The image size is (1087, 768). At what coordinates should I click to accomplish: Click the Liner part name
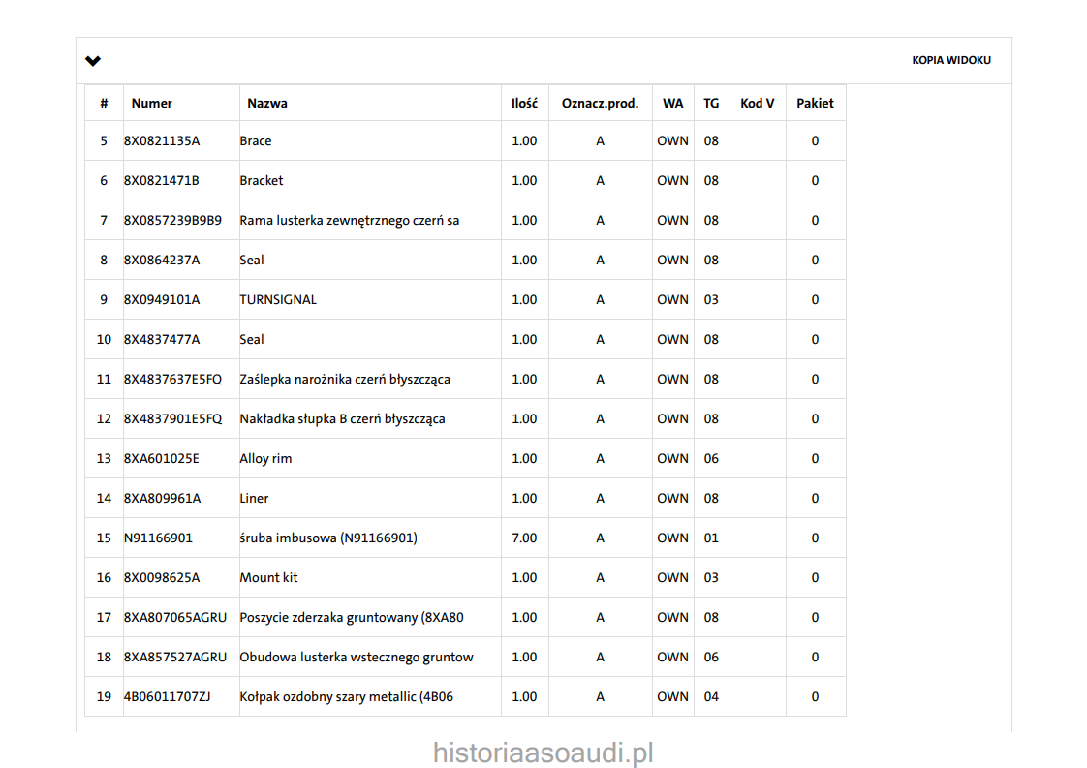click(254, 499)
